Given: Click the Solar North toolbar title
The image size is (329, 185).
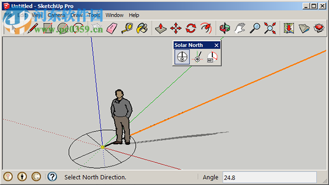Looking at the screenshot, I should 189,45.
